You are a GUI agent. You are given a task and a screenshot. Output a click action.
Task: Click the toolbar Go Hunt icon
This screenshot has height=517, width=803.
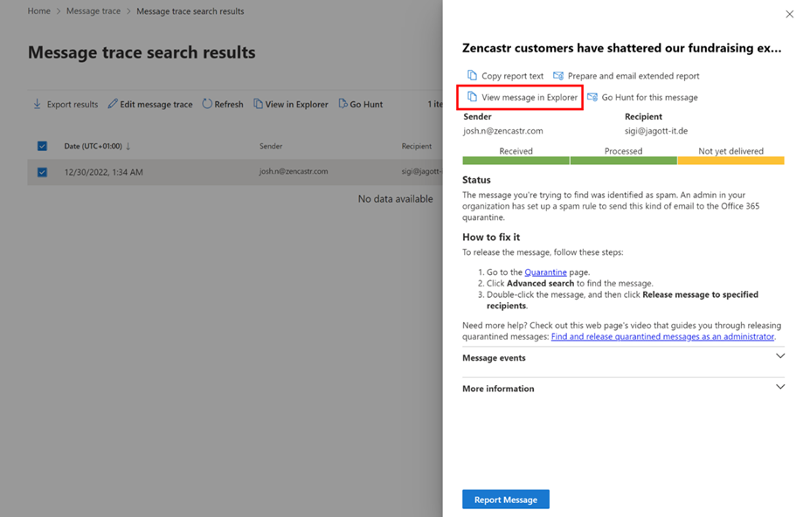tap(343, 104)
